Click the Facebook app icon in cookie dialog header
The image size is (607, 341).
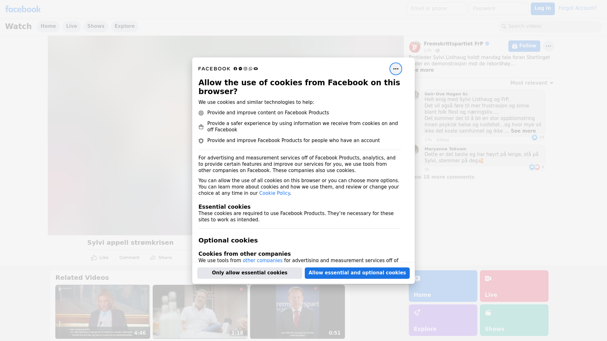pyautogui.click(x=235, y=69)
